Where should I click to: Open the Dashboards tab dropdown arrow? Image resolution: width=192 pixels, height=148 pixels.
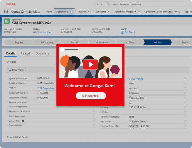[x=109, y=12]
